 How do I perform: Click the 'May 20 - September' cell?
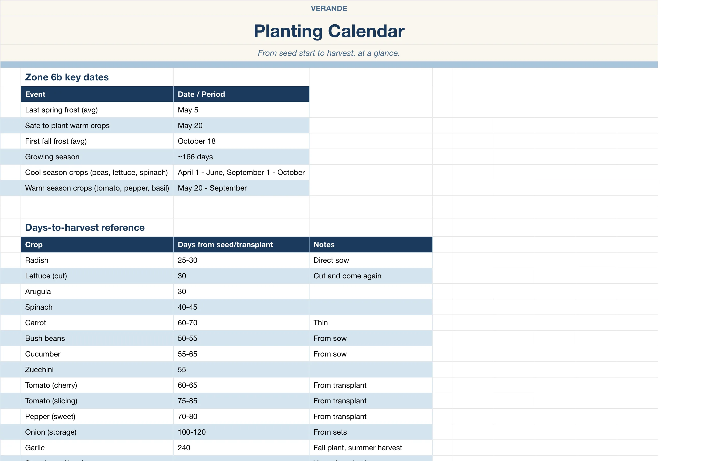(241, 188)
